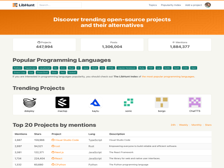Open the sonic project icon
This screenshot has height=168, width=224.
tap(128, 103)
